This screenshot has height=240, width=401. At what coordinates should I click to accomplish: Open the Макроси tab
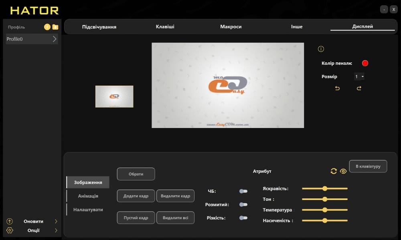(231, 27)
